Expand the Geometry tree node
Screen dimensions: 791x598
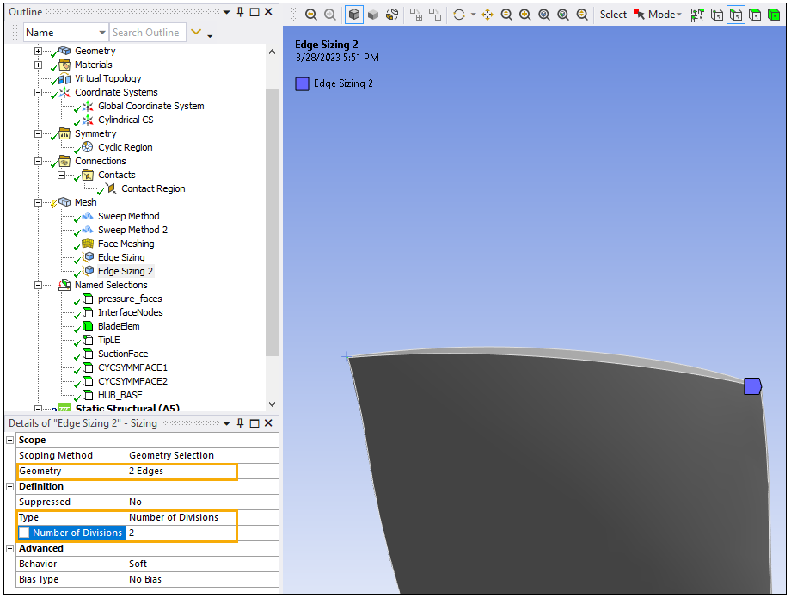38,51
